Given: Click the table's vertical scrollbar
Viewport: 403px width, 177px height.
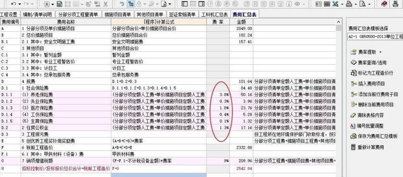Looking at the screenshot, I should (x=339, y=98).
